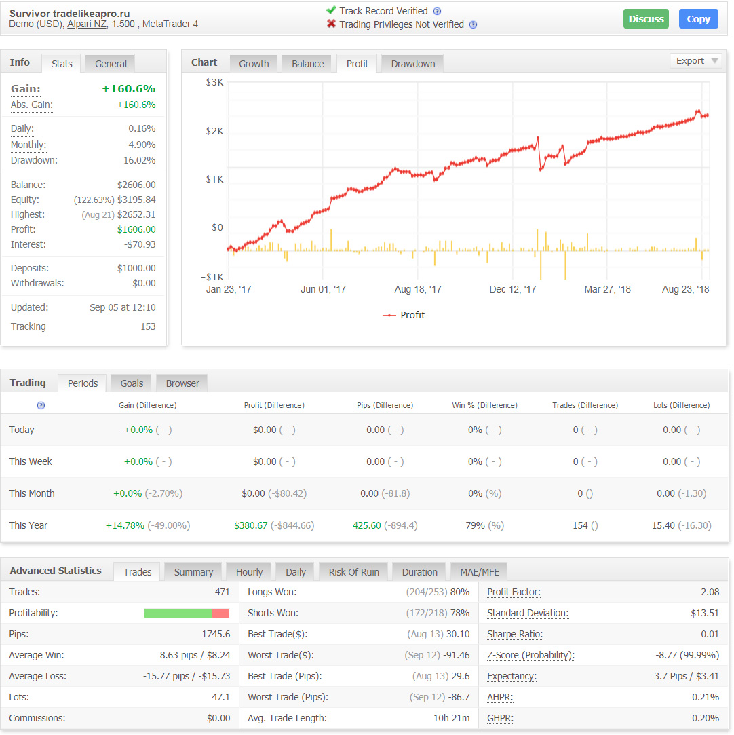This screenshot has height=735, width=734.
Task: Open the Export dropdown menu
Action: [696, 61]
